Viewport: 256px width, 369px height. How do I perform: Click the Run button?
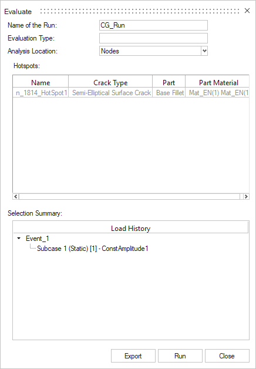(x=180, y=356)
